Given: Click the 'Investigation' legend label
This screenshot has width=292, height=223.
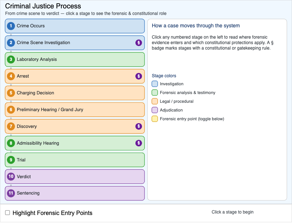Looking at the screenshot, I should click(172, 84).
